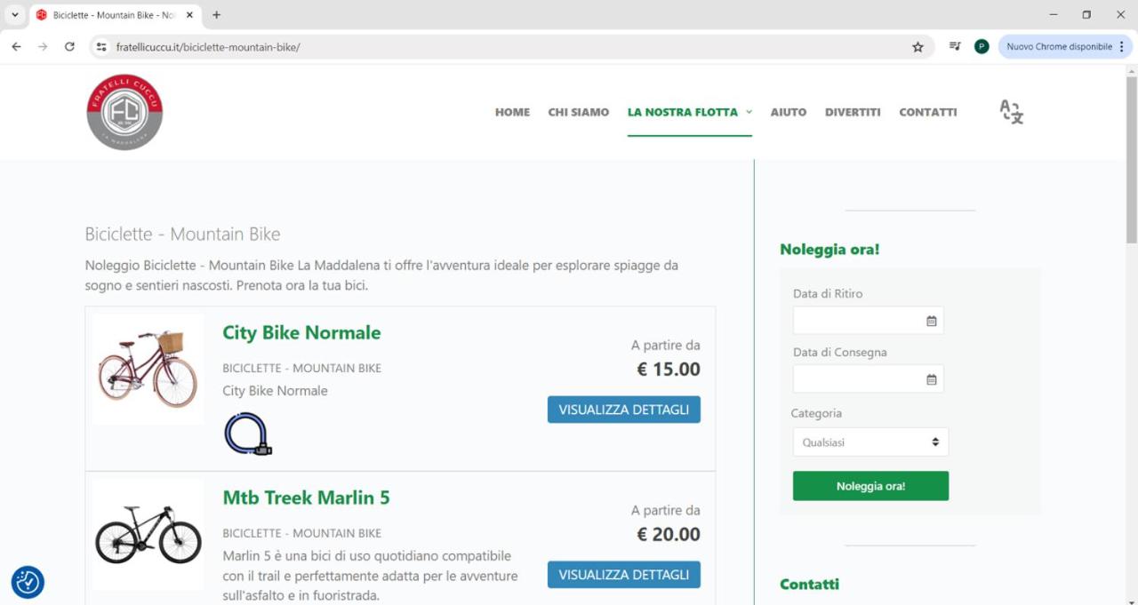Click the Fratelli Cuccu logo
The width and height of the screenshot is (1138, 605).
point(124,112)
